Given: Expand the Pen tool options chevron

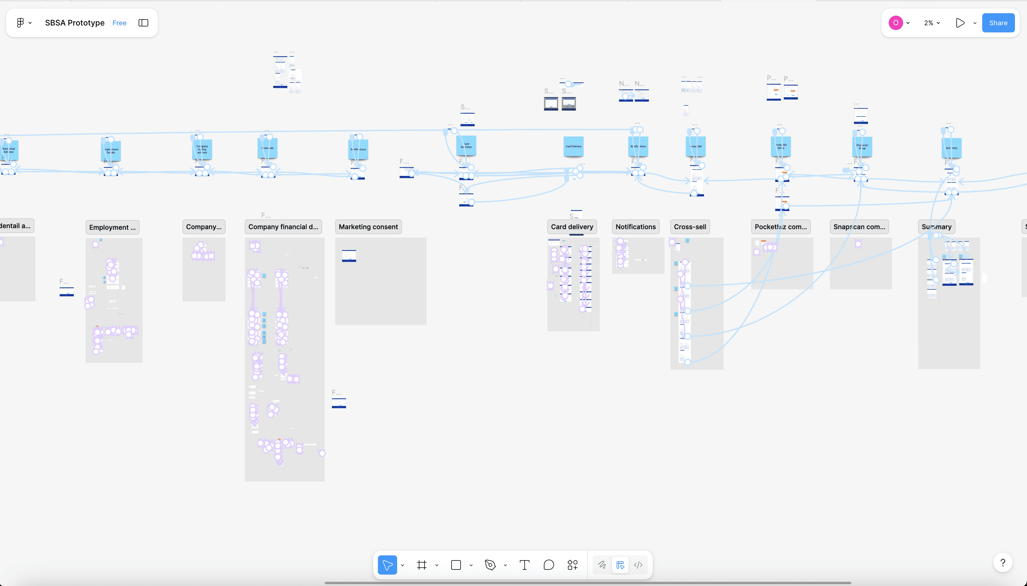Looking at the screenshot, I should [505, 565].
